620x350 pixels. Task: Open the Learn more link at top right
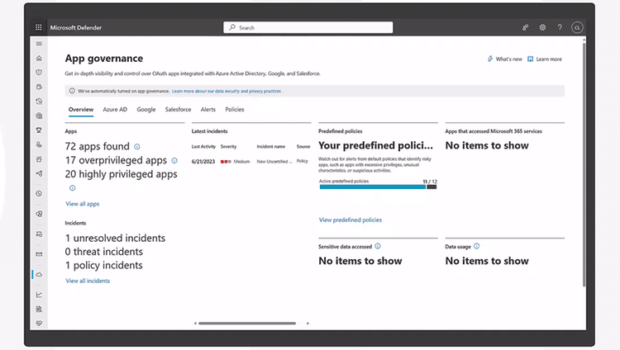tap(545, 59)
